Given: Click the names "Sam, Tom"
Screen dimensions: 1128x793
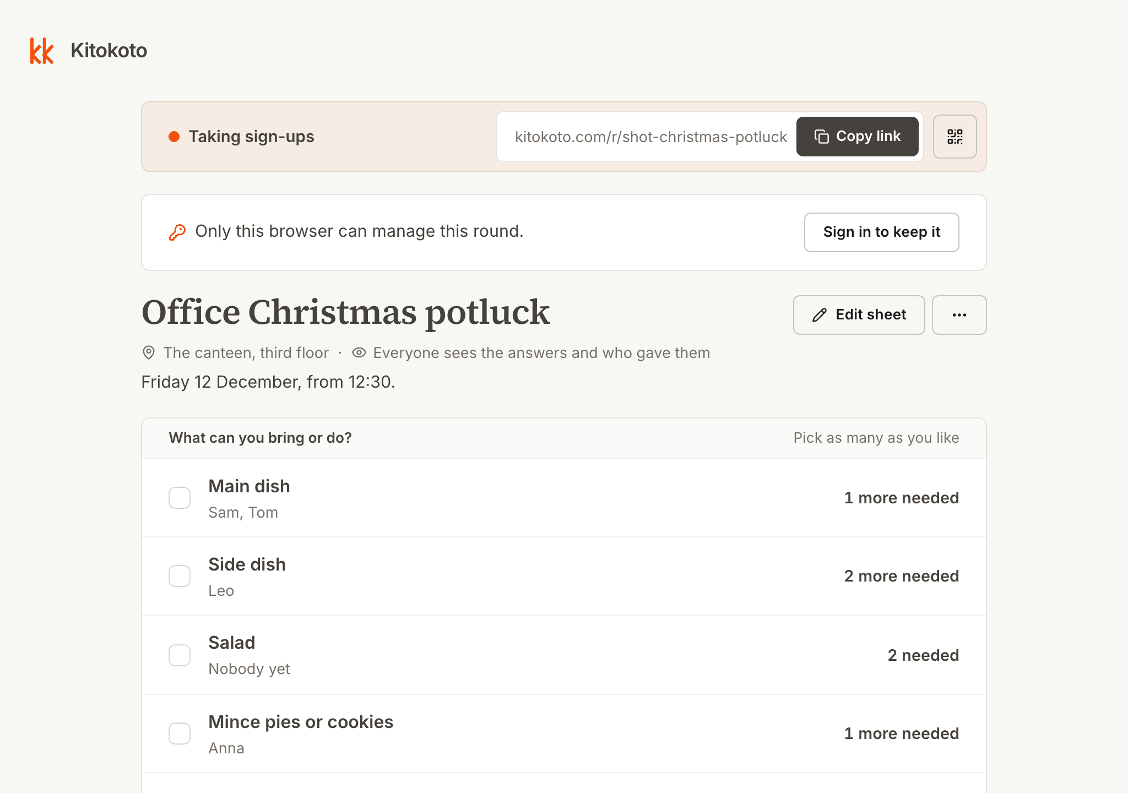Looking at the screenshot, I should tap(243, 512).
